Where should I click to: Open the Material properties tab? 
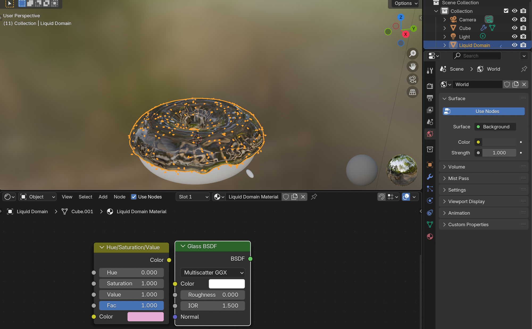click(x=430, y=237)
